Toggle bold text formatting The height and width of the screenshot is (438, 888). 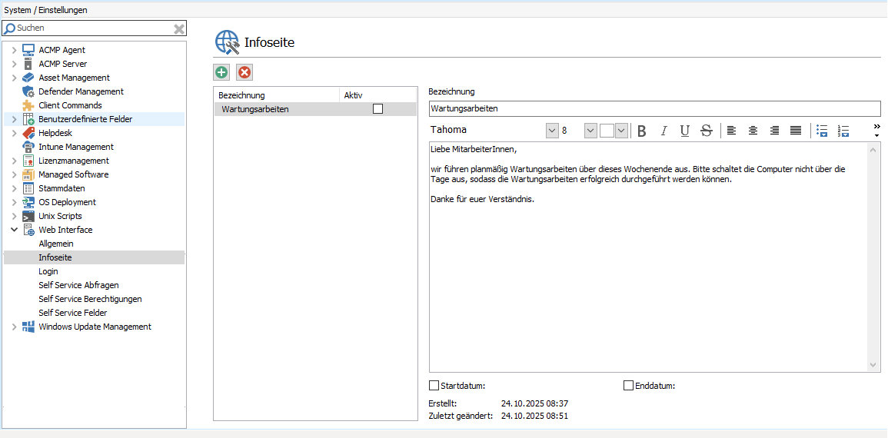tap(642, 131)
